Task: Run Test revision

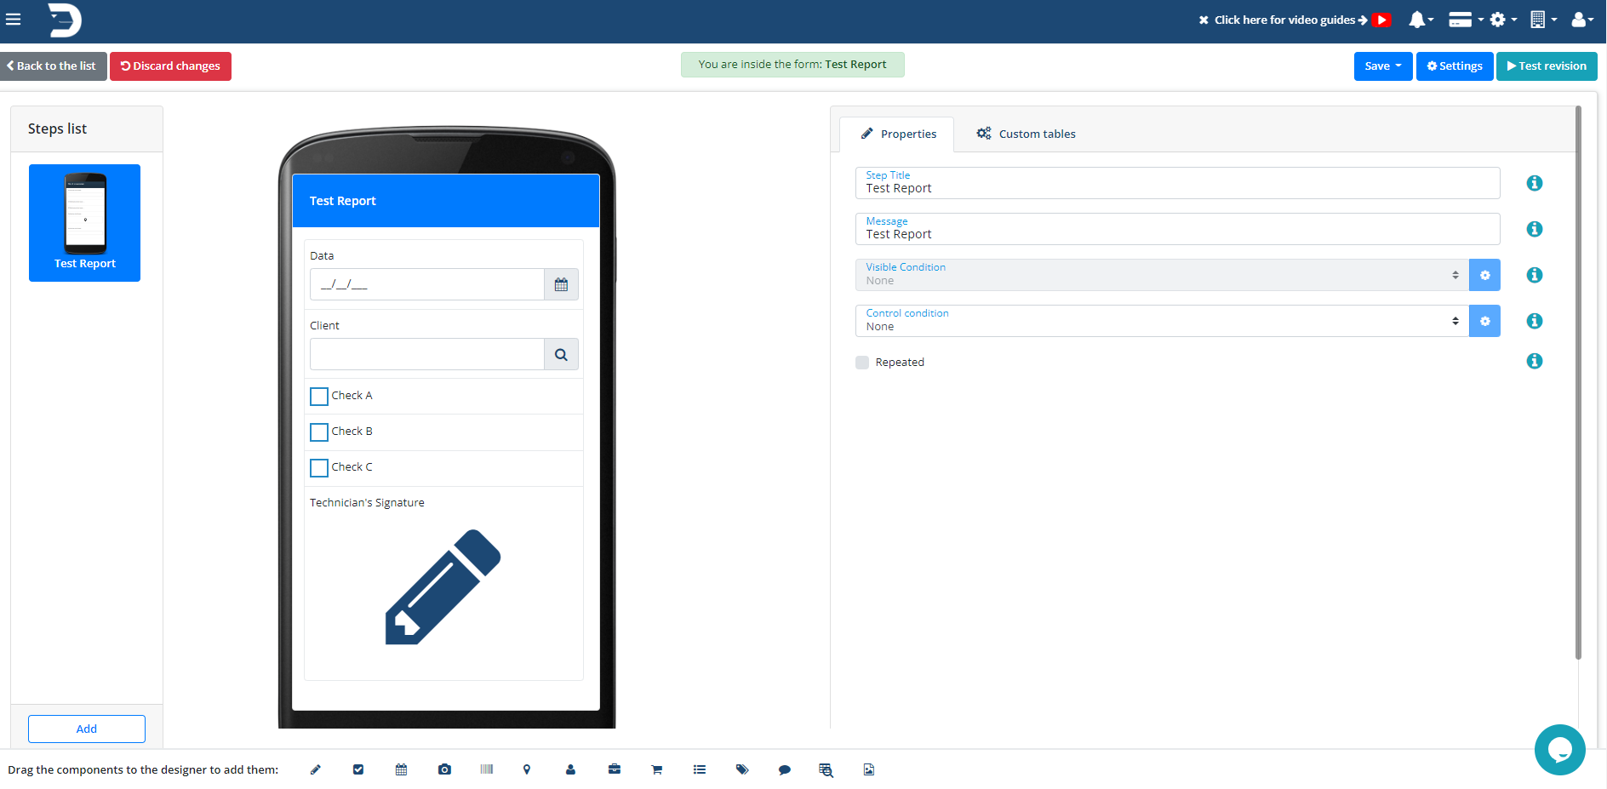Action: 1547,66
